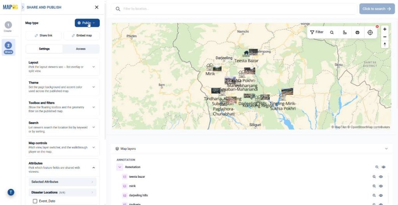Open the Public map type dropdown
The width and height of the screenshot is (398, 205).
pos(87,23)
